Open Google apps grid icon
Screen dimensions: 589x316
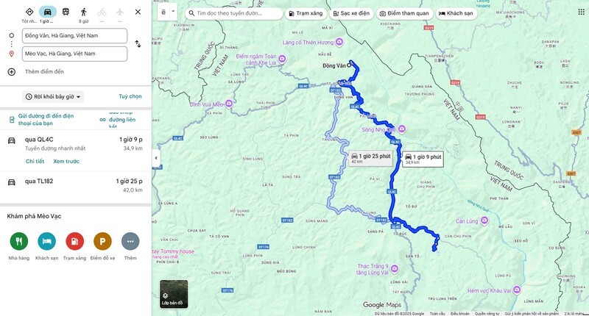coord(581,12)
